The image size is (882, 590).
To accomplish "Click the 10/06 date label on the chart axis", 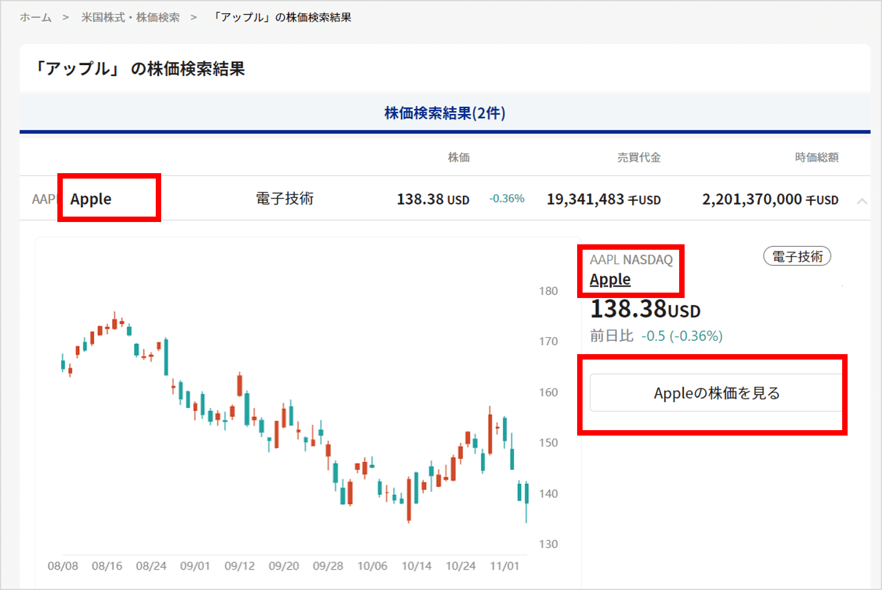I will click(372, 566).
